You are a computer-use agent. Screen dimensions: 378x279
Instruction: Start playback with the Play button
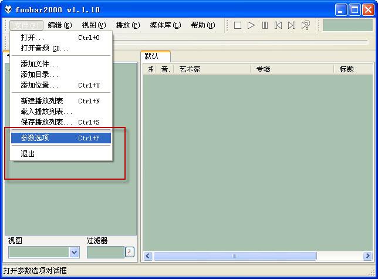251,25
